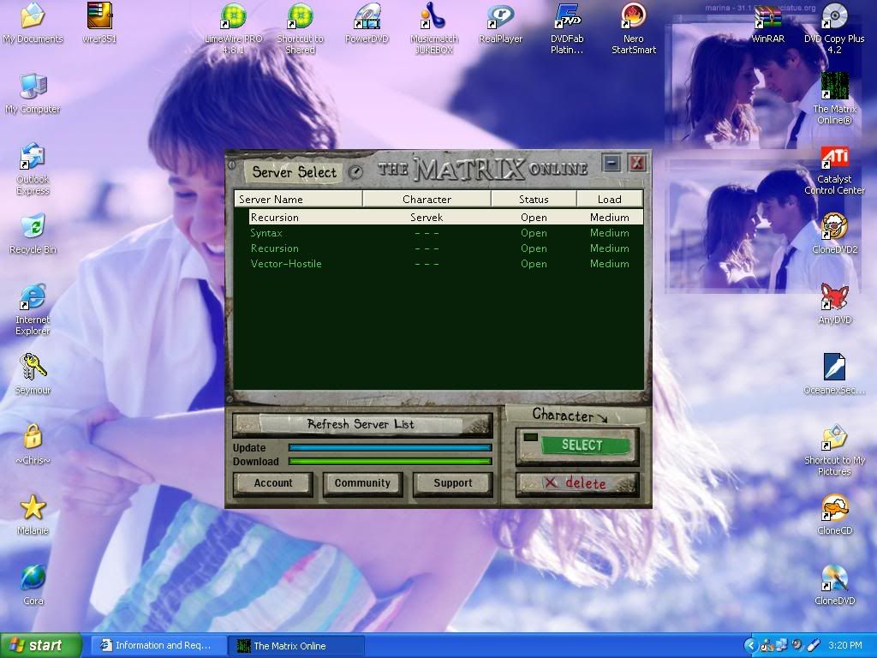Click the blue Update progress bar
This screenshot has height=658, width=877.
pyautogui.click(x=390, y=447)
